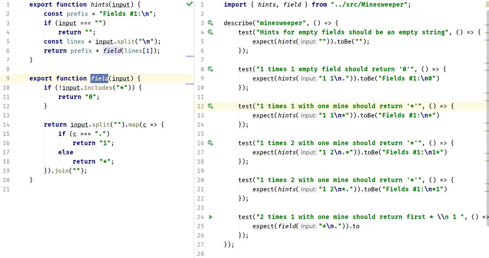Click the field( call on line 25 of test file
This screenshot has width=489, height=258.
289,226
